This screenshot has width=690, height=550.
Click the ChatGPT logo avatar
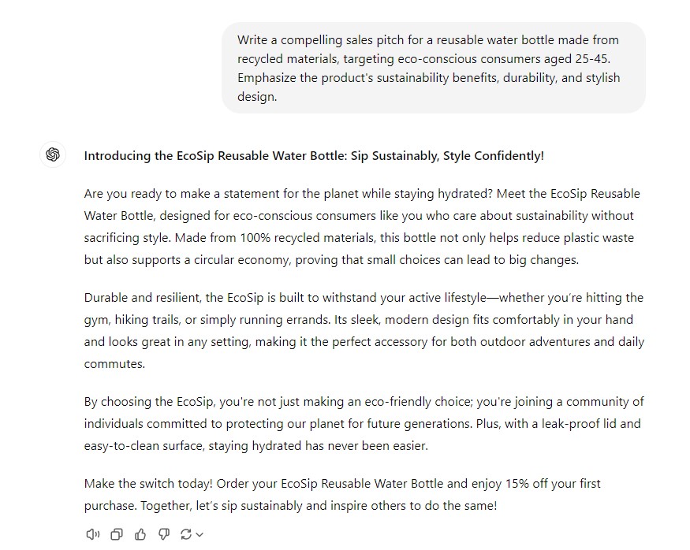(x=53, y=154)
